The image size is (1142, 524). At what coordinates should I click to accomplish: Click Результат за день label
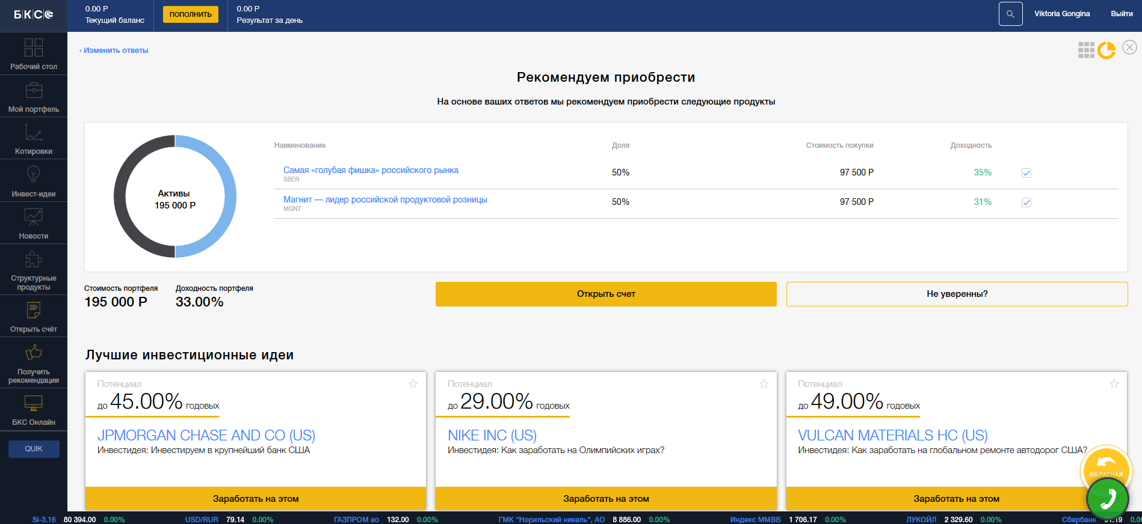(x=270, y=20)
